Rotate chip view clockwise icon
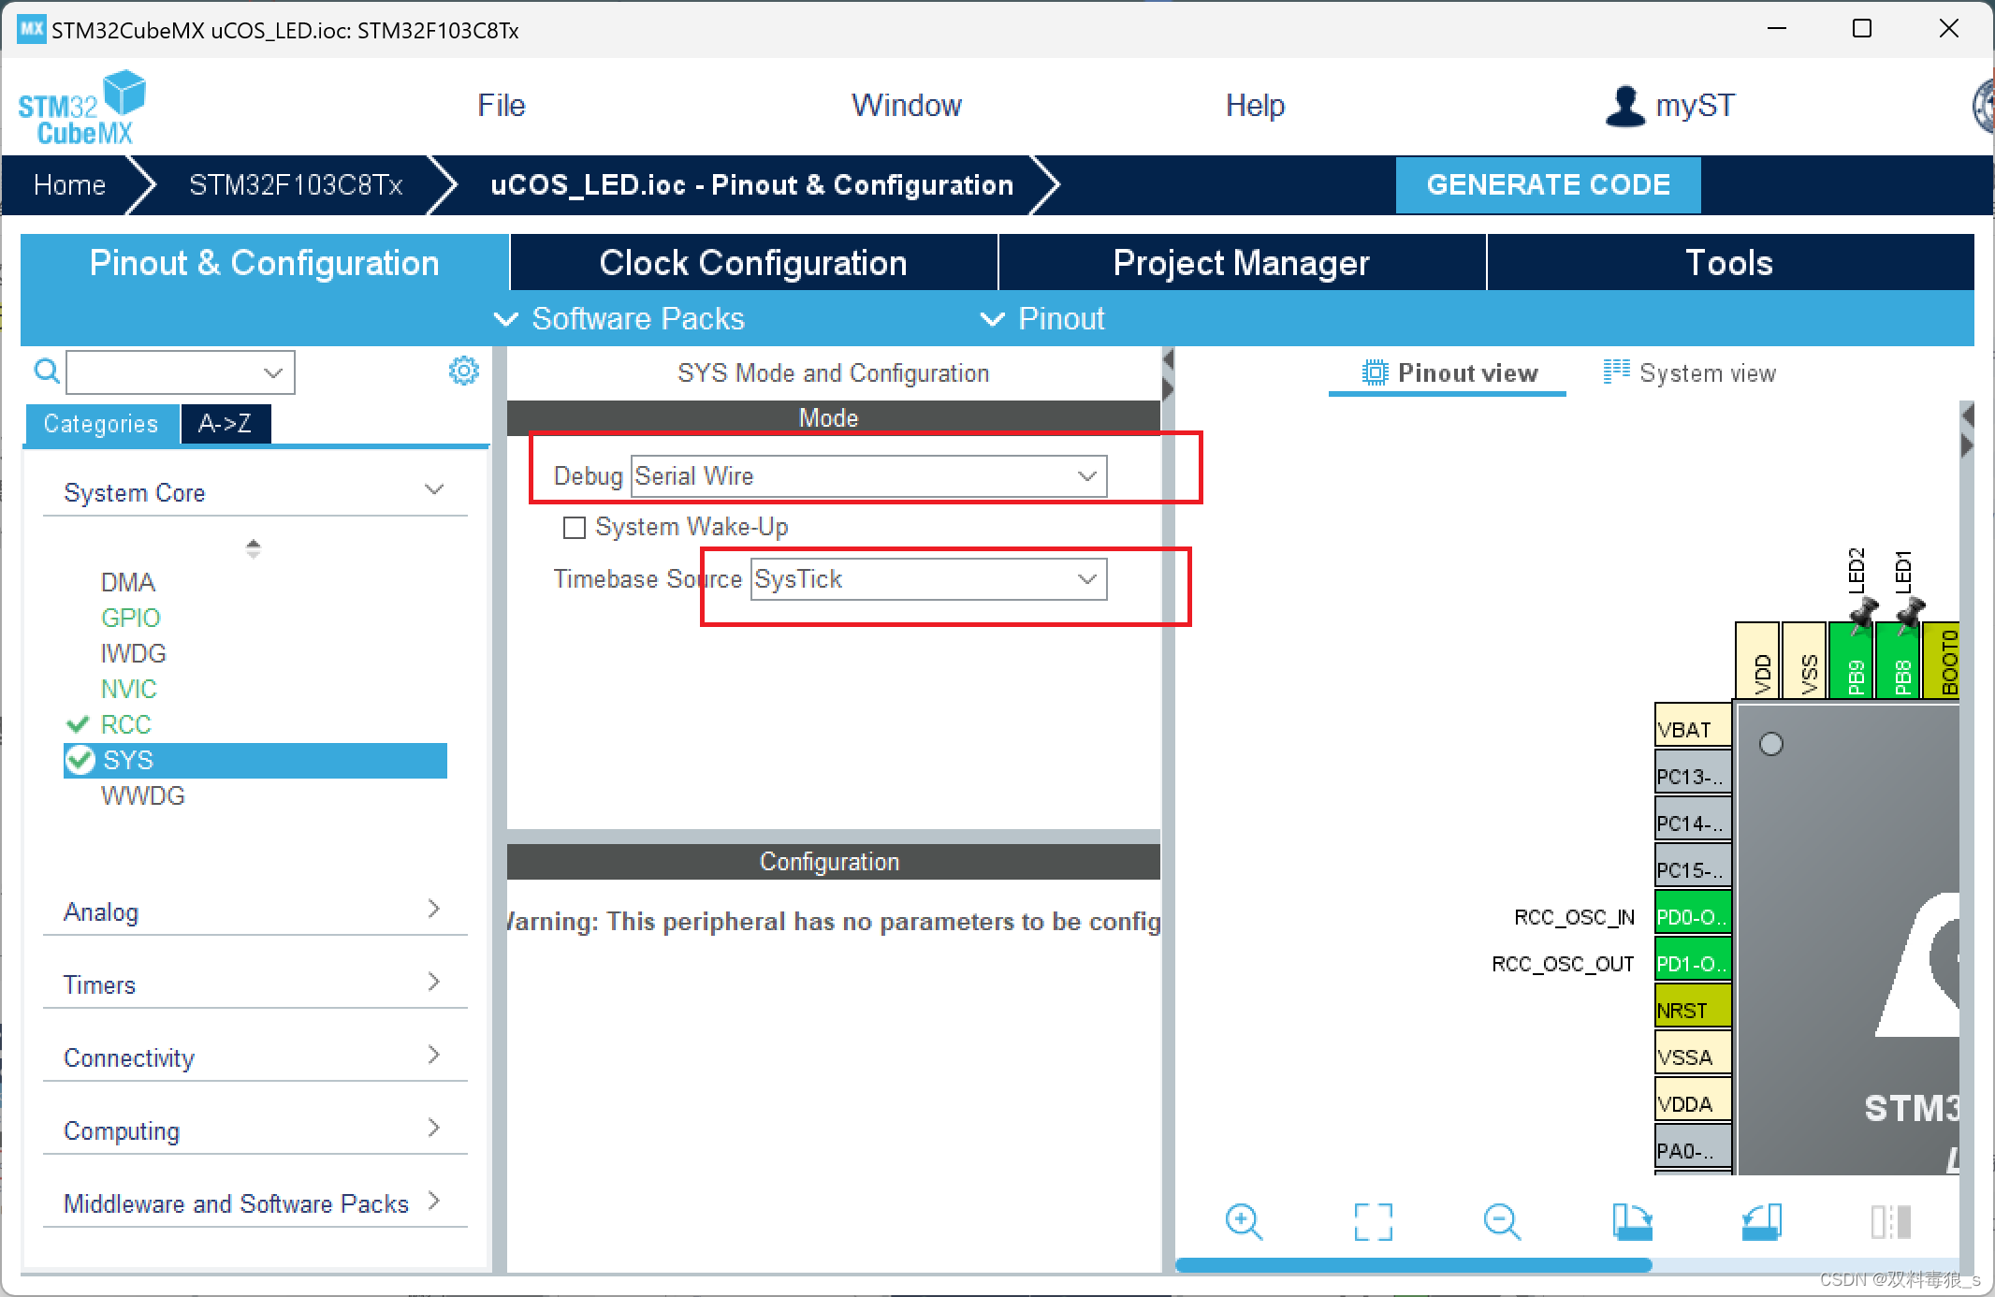The image size is (1995, 1297). pos(1632,1221)
